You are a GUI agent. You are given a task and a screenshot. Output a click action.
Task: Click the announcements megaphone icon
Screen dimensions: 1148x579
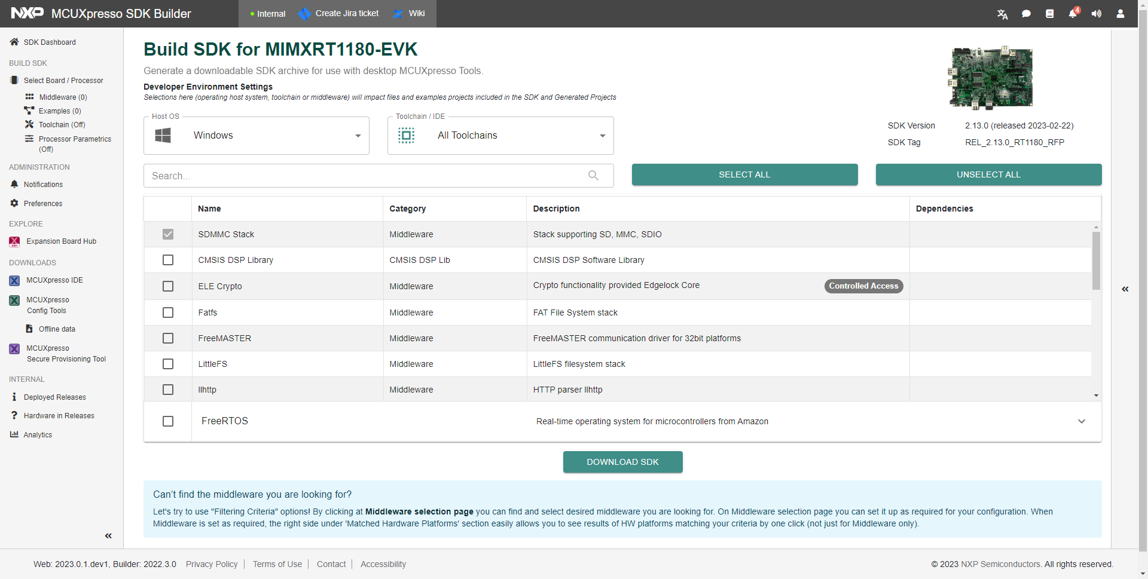tap(1096, 14)
